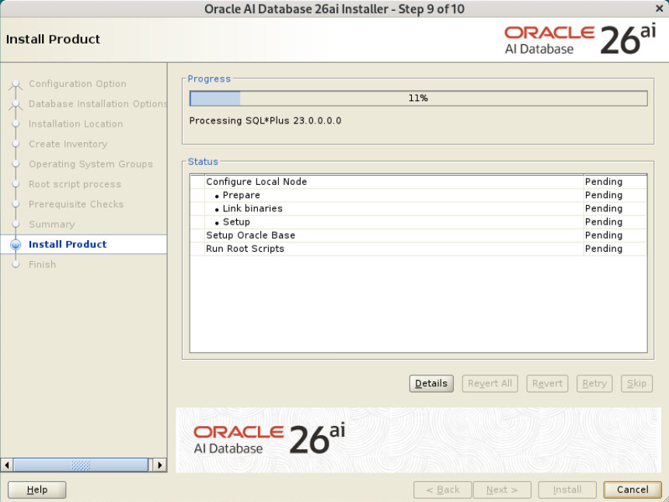Click the Oracle AI Database banner image
This screenshot has width=669, height=502.
coord(418,440)
